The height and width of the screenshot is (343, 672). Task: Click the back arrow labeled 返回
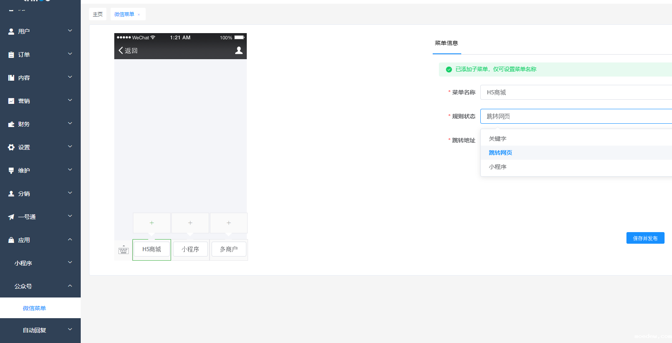(x=128, y=50)
